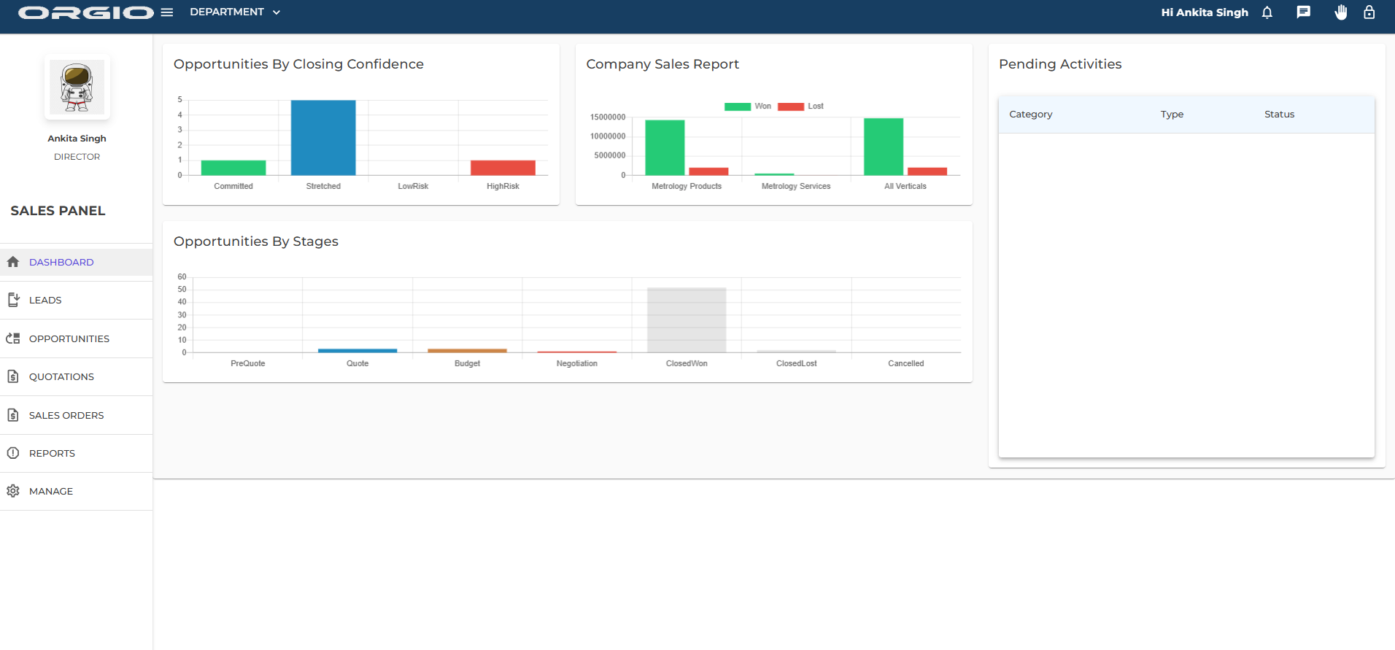Screen dimensions: 1395x650
Task: Click the Manage gear icon
Action: click(x=13, y=491)
